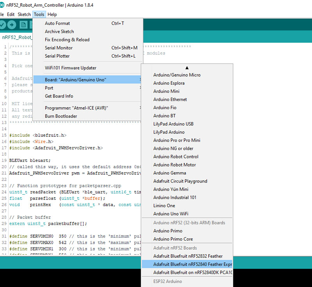Click the Upload arrow toolbar icon
The width and height of the screenshot is (312, 287).
pyautogui.click(x=12, y=25)
